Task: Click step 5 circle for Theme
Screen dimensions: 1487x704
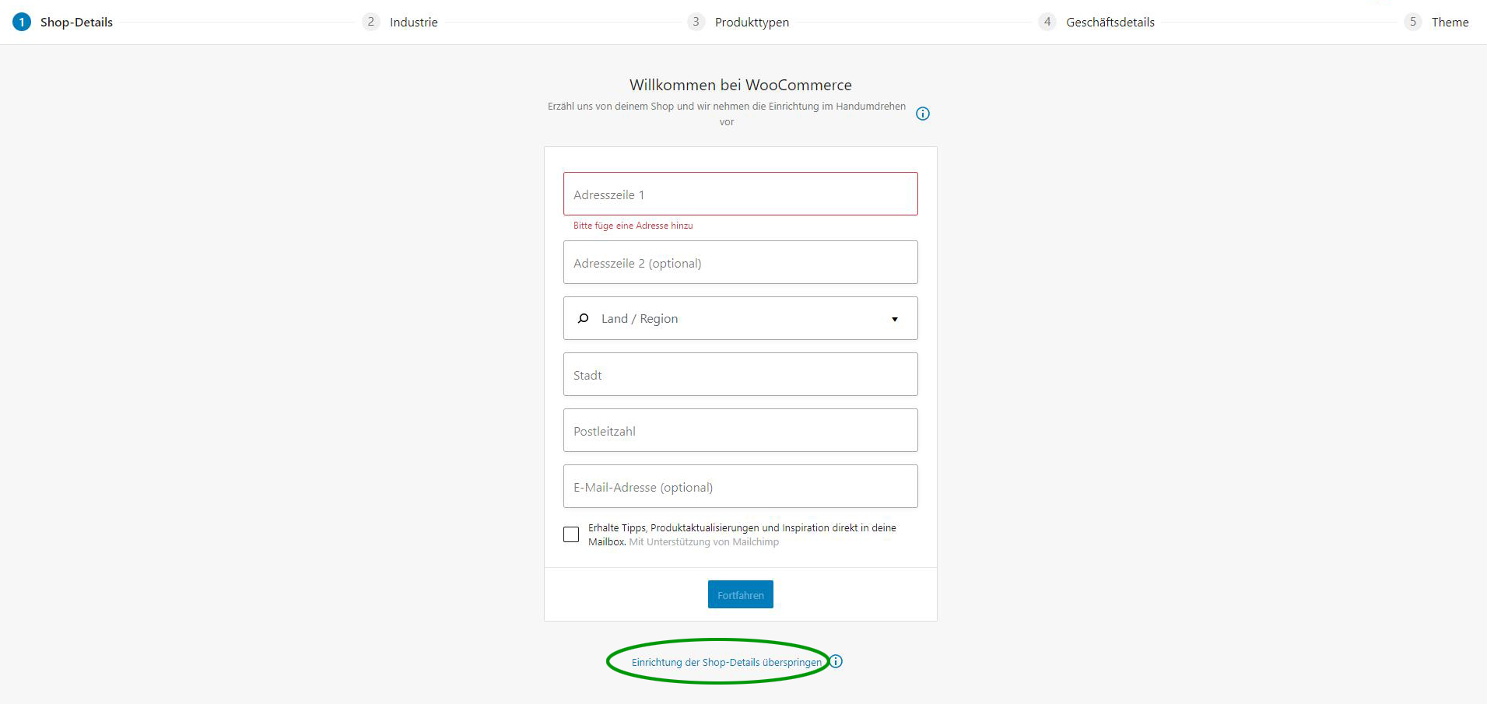Action: (1413, 22)
